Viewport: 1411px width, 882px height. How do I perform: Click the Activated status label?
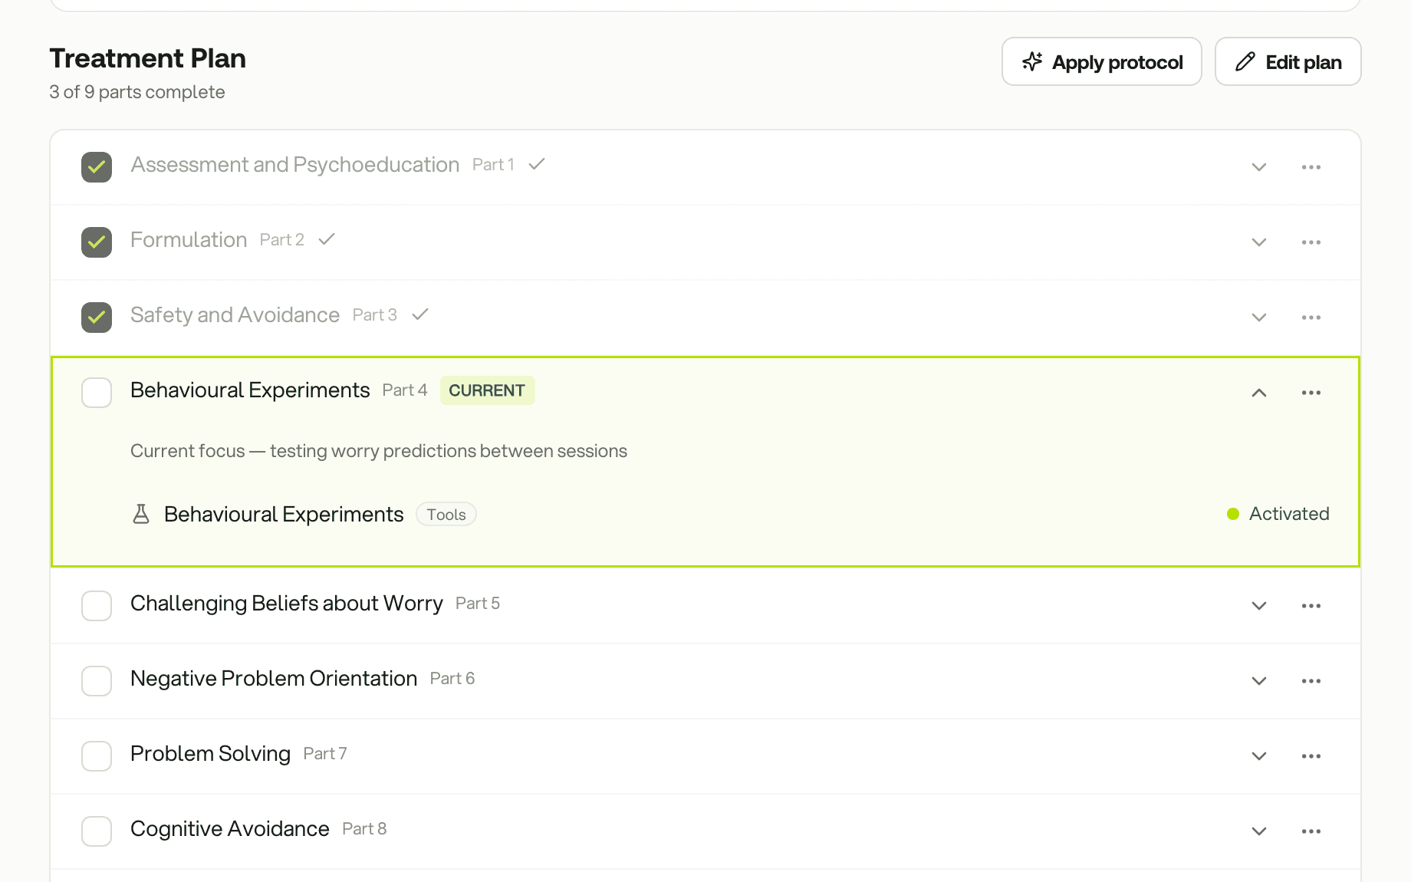coord(1289,514)
